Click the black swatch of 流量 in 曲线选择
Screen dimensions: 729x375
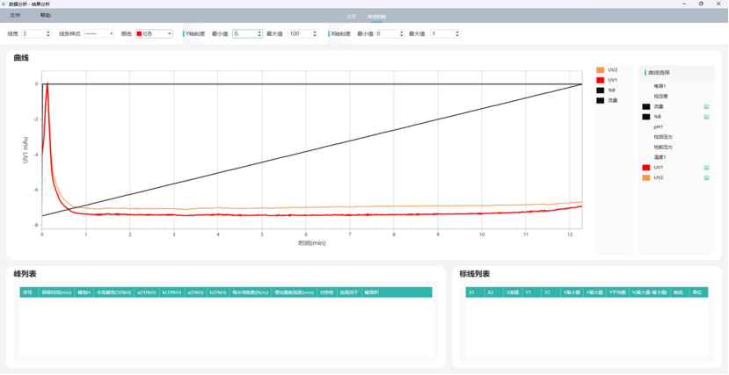[x=645, y=107]
